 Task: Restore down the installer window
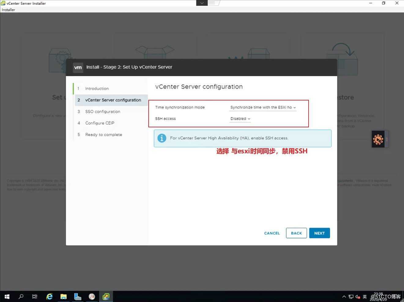[384, 3]
